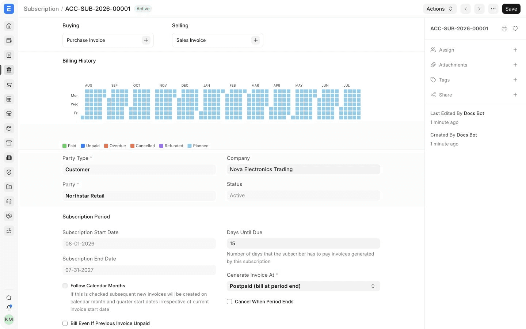Open the shopping cart sidebar icon
The width and height of the screenshot is (526, 329).
9,84
